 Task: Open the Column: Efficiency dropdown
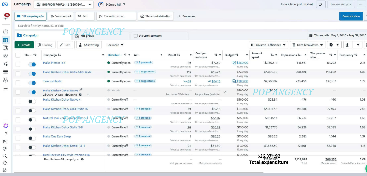[x=268, y=45]
